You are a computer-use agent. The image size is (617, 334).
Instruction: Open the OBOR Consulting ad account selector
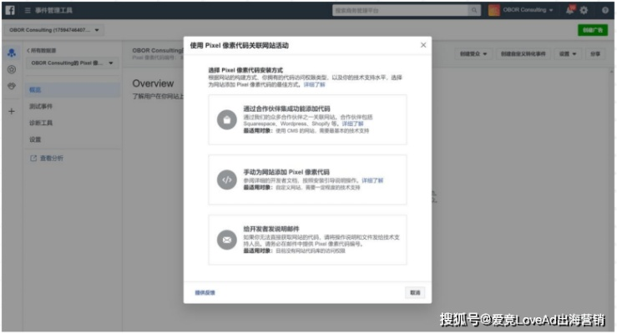click(54, 30)
